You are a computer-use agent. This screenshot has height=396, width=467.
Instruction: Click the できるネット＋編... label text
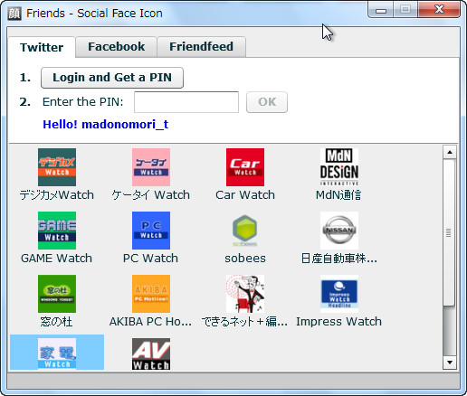pos(244,322)
